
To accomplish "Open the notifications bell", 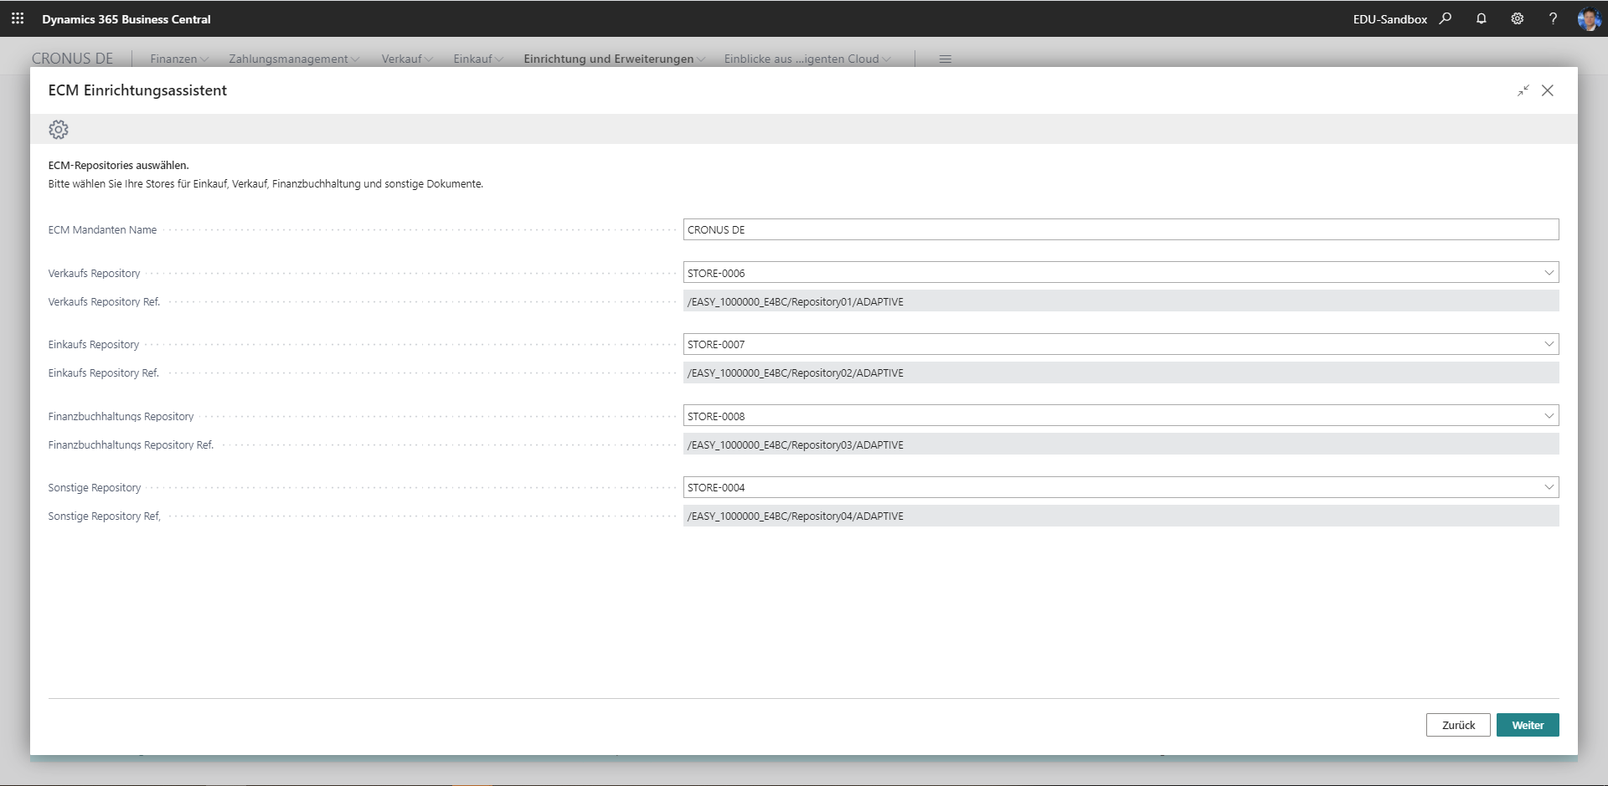I will [1481, 18].
